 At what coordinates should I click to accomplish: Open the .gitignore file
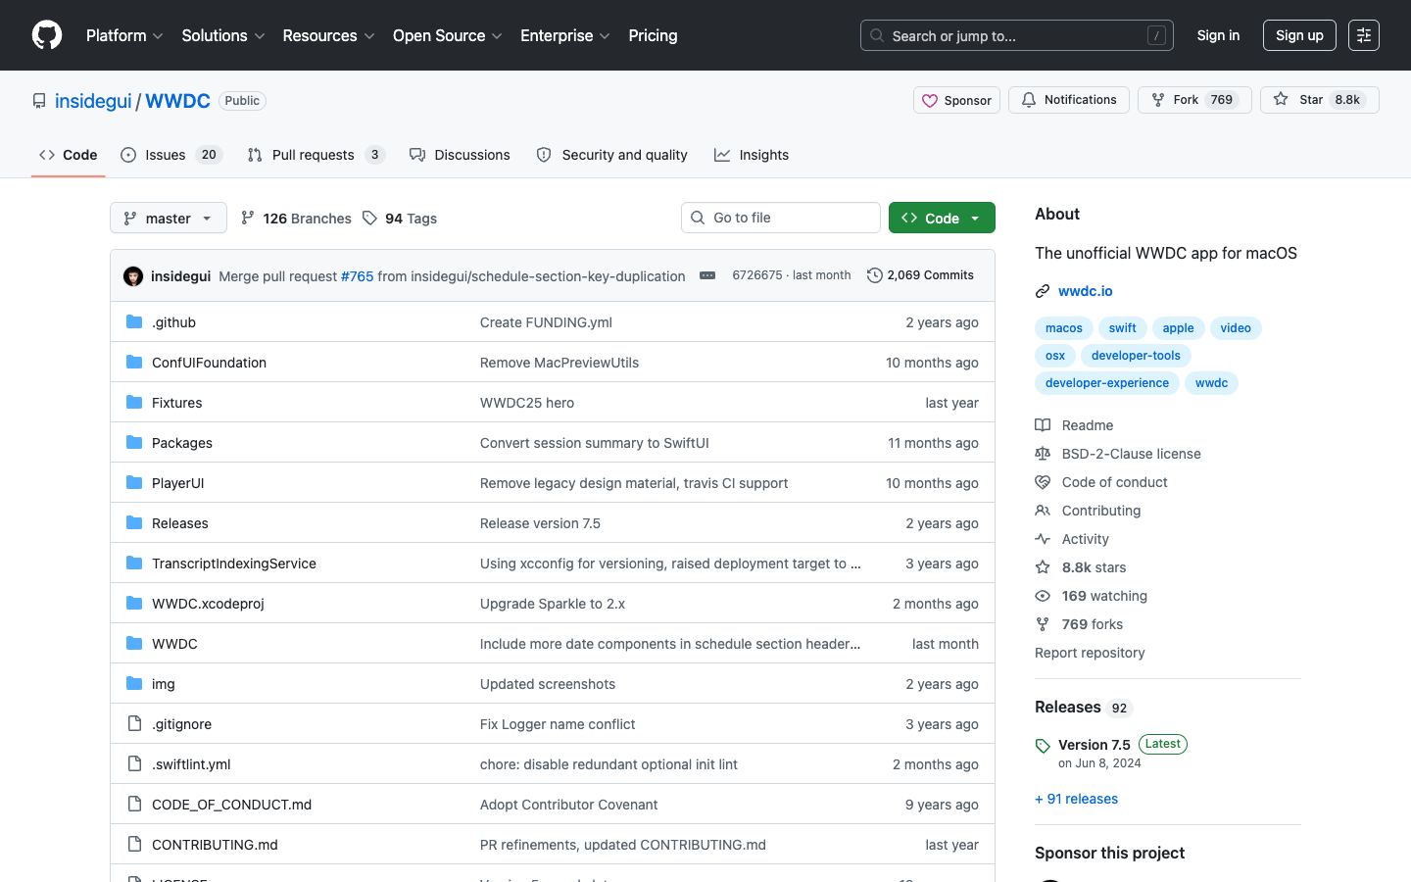pos(181,724)
